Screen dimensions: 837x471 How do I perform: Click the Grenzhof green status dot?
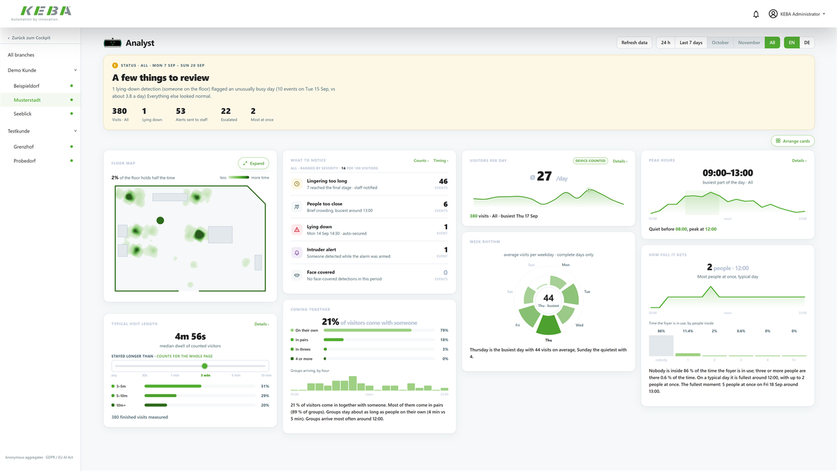click(71, 147)
